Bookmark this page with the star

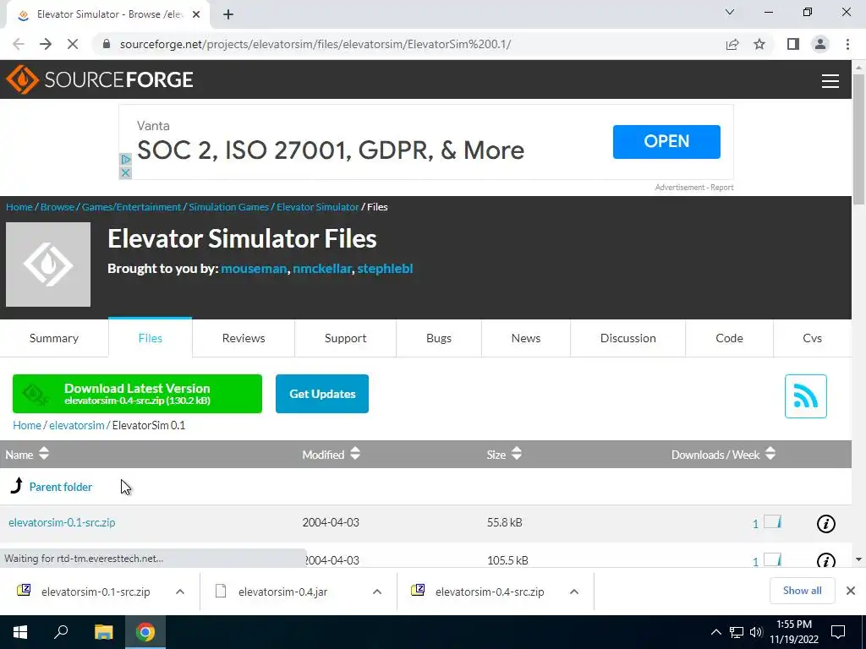pyautogui.click(x=759, y=44)
